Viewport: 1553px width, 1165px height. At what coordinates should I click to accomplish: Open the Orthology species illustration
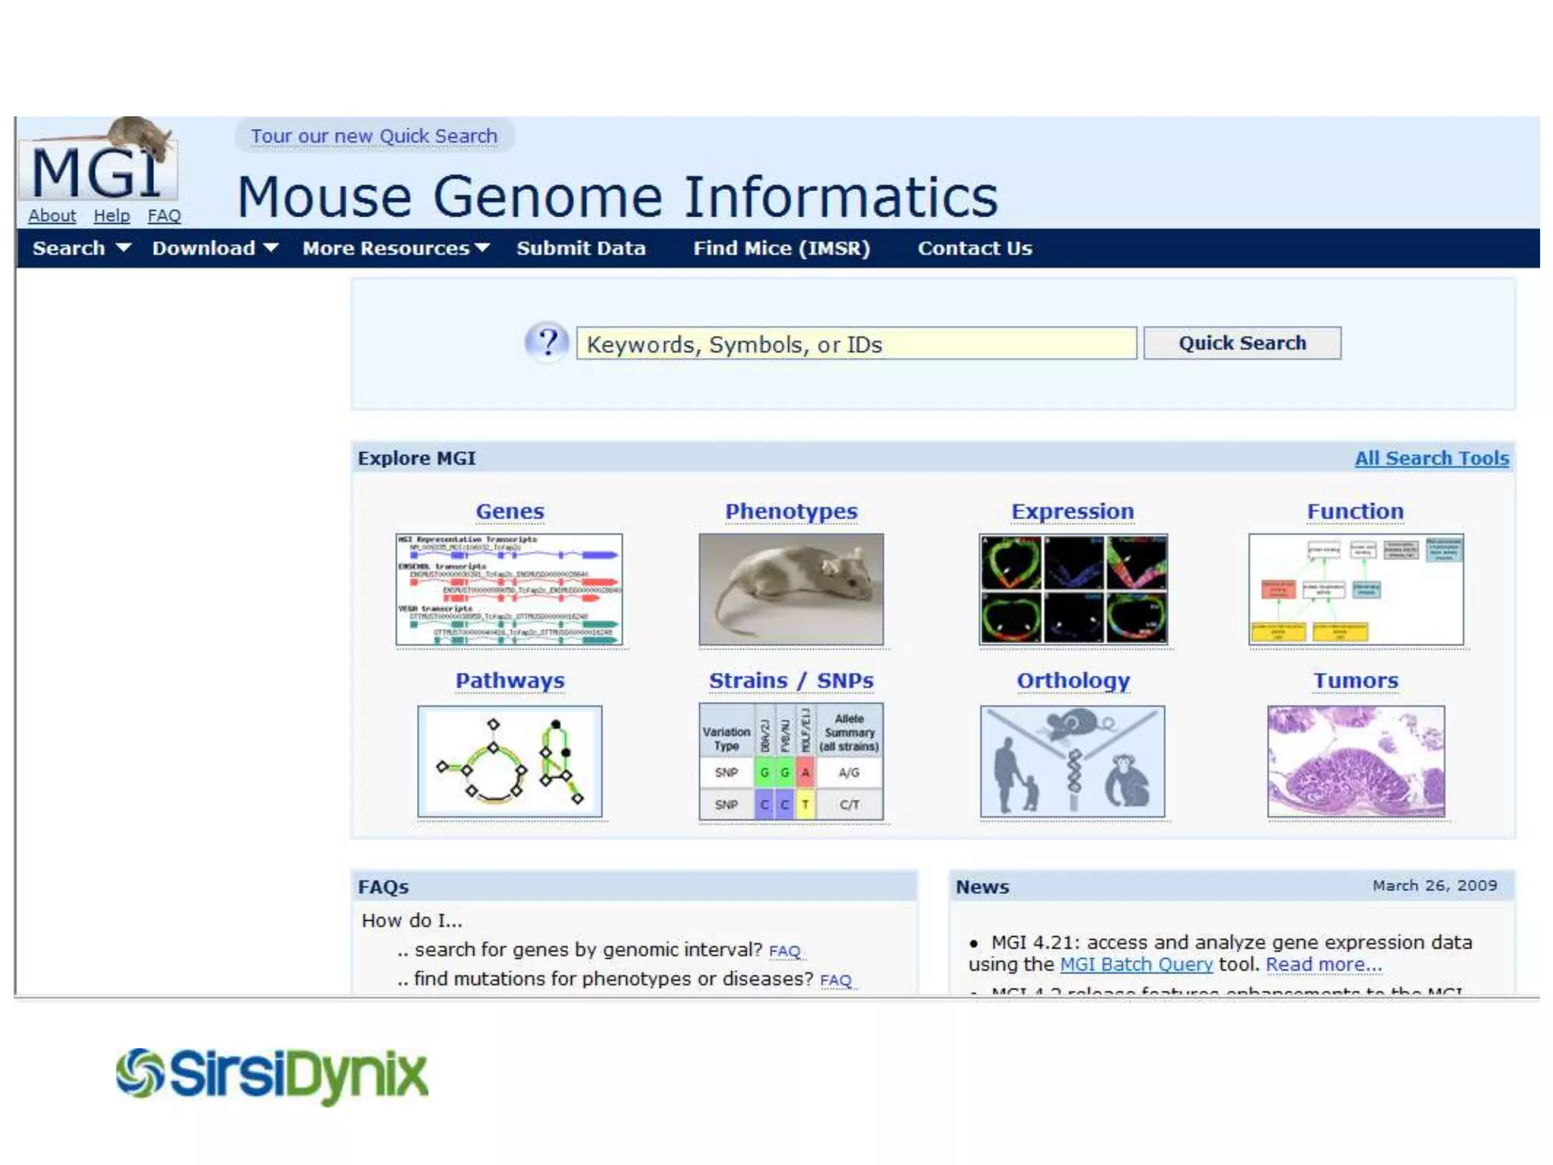[x=1072, y=761]
